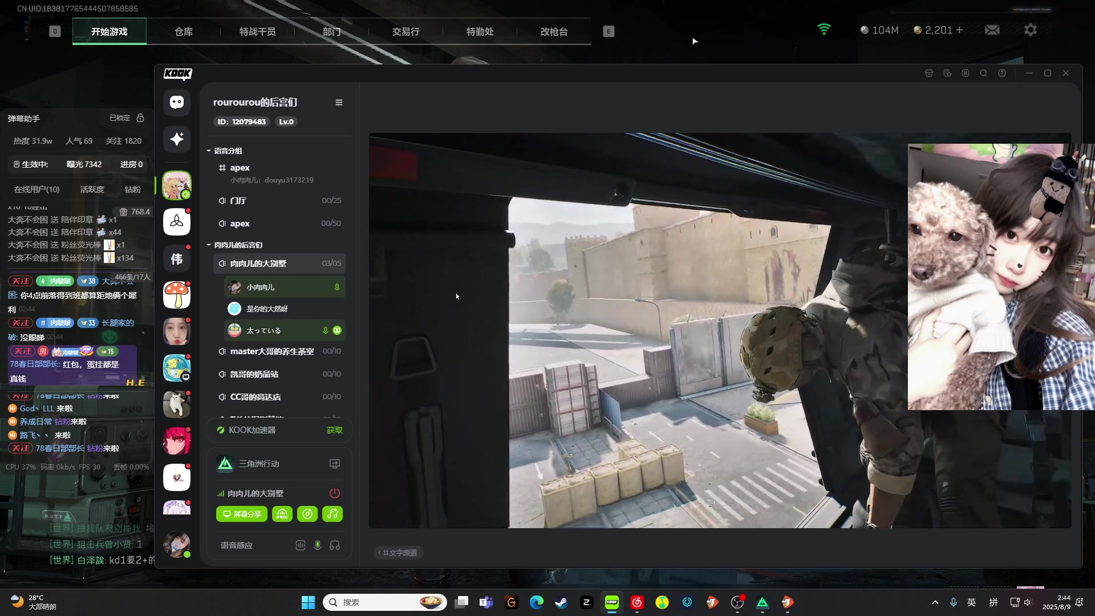The height and width of the screenshot is (616, 1095).
Task: Open KOOK search magnifier icon
Action: tap(984, 74)
